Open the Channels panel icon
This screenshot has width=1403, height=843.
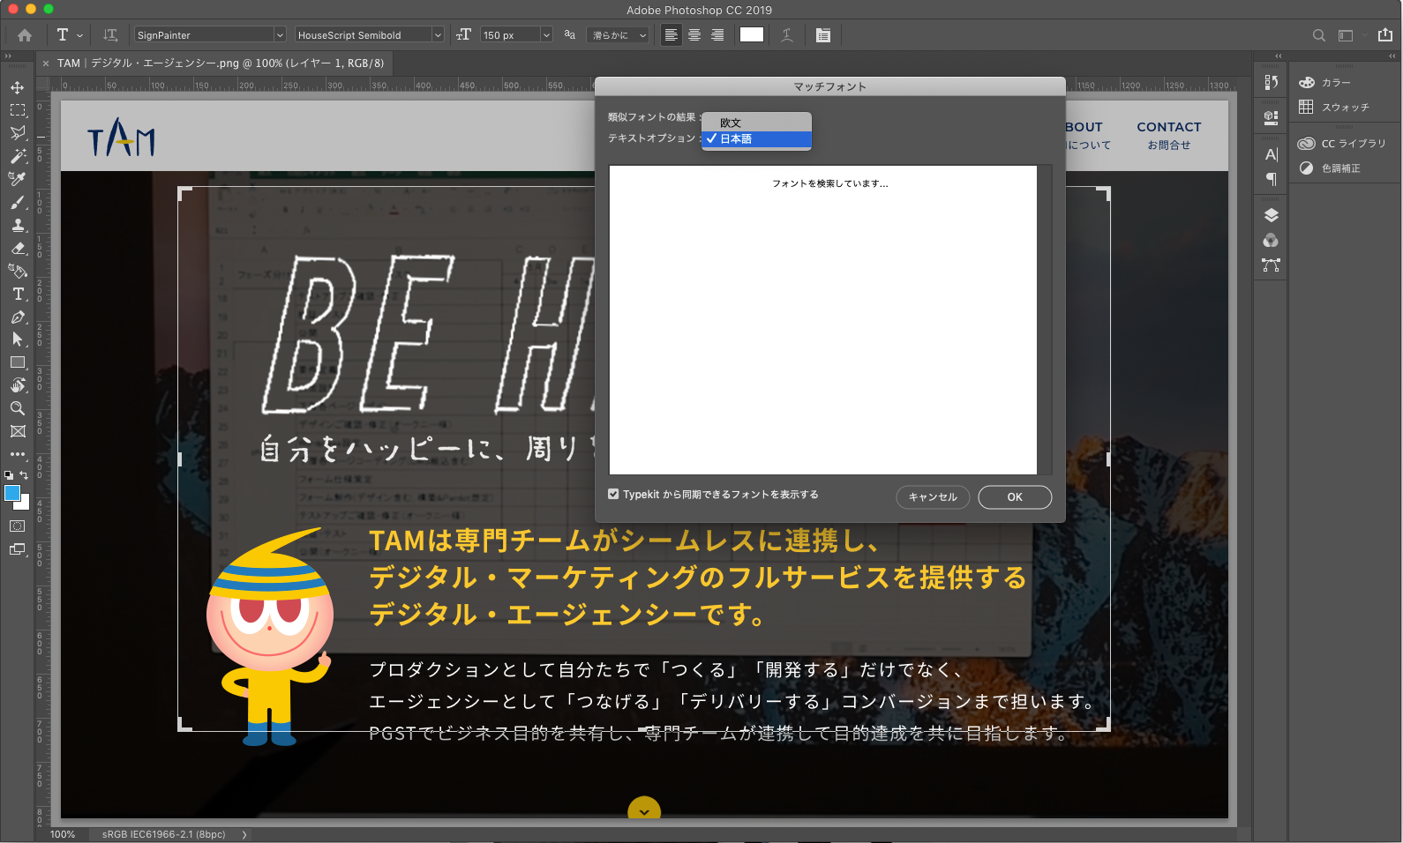click(x=1272, y=241)
